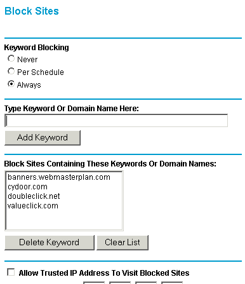Image resolution: width=245 pixels, height=284 pixels.
Task: Select cydoor.com in the blocked list
Action: coord(27,187)
